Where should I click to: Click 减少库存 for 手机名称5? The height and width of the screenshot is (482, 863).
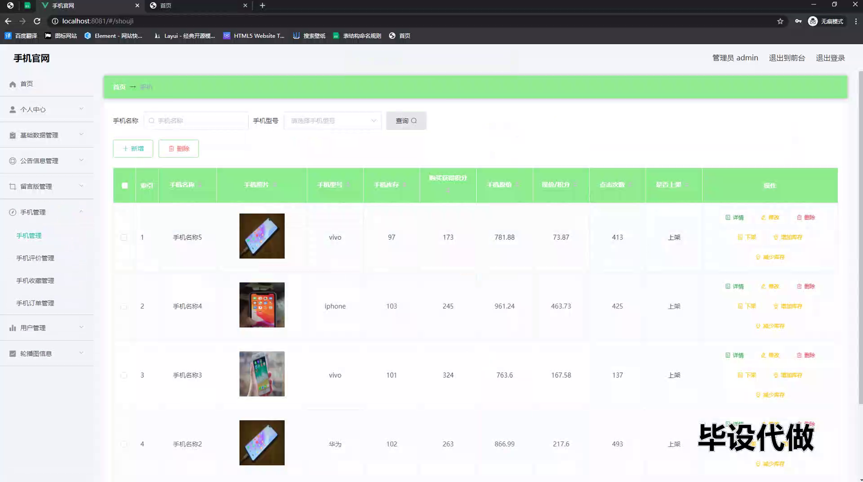point(770,257)
